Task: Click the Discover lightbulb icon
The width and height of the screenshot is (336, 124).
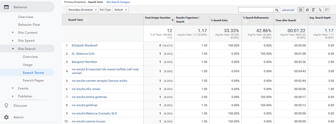Action: pos(6,106)
